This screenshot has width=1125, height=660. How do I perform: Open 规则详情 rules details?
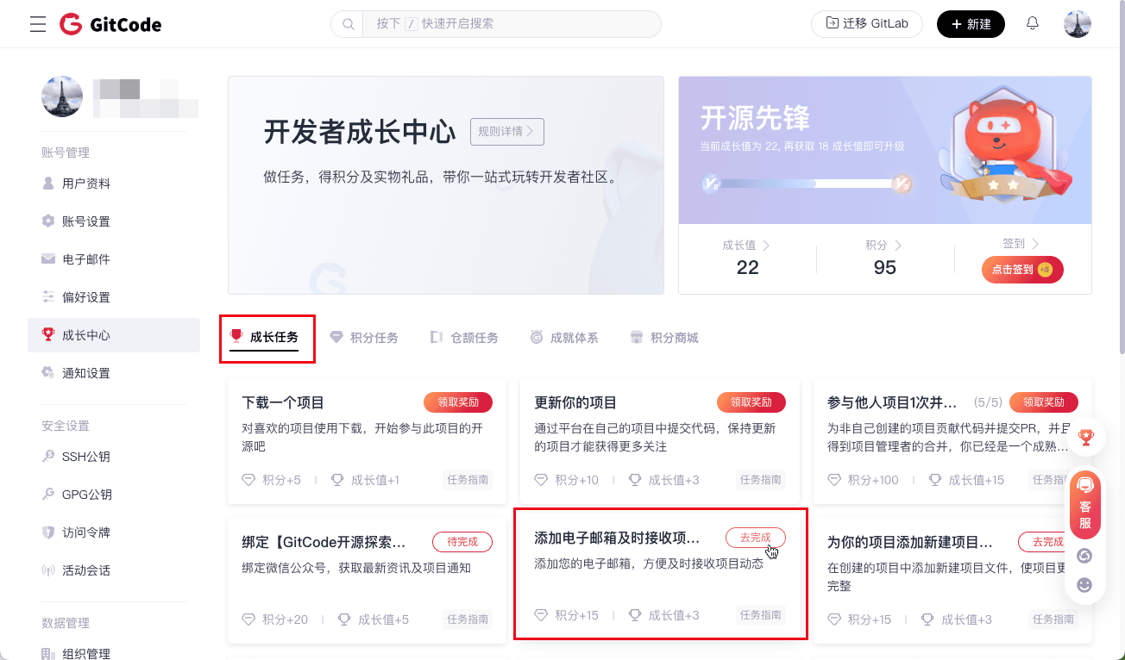pyautogui.click(x=506, y=132)
